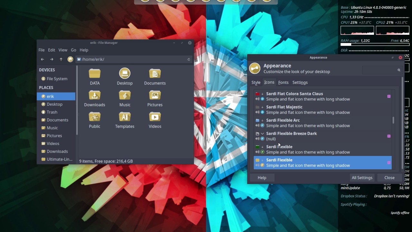Toggle the speaker icon on Sardi Flat Colora Santa Claus
412x232 pixels.
point(257,99)
